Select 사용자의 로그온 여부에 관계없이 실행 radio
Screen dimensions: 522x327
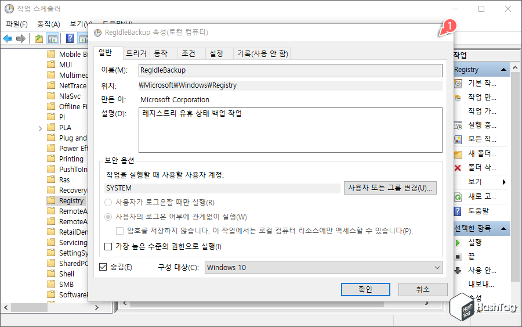[x=108, y=217]
